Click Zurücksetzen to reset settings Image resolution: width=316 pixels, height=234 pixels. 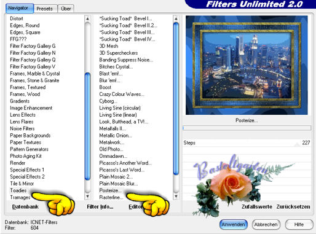293,207
